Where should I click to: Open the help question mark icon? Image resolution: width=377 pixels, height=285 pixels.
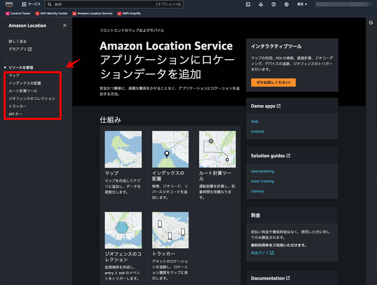point(274,4)
